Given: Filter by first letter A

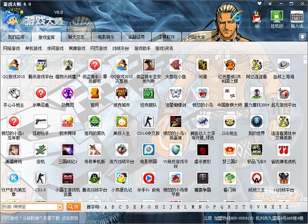Looking at the screenshot, I should tap(106, 207).
